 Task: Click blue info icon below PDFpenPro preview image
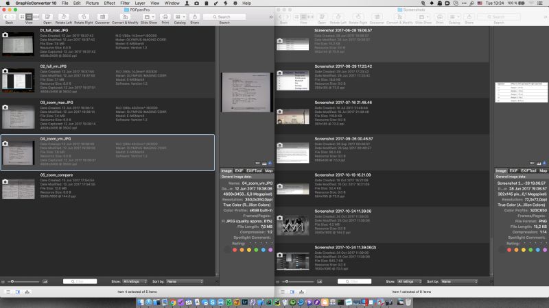pyautogui.click(x=270, y=163)
